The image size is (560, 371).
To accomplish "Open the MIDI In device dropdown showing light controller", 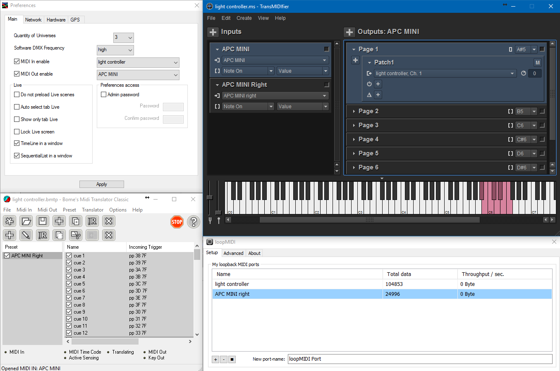I will pos(138,62).
